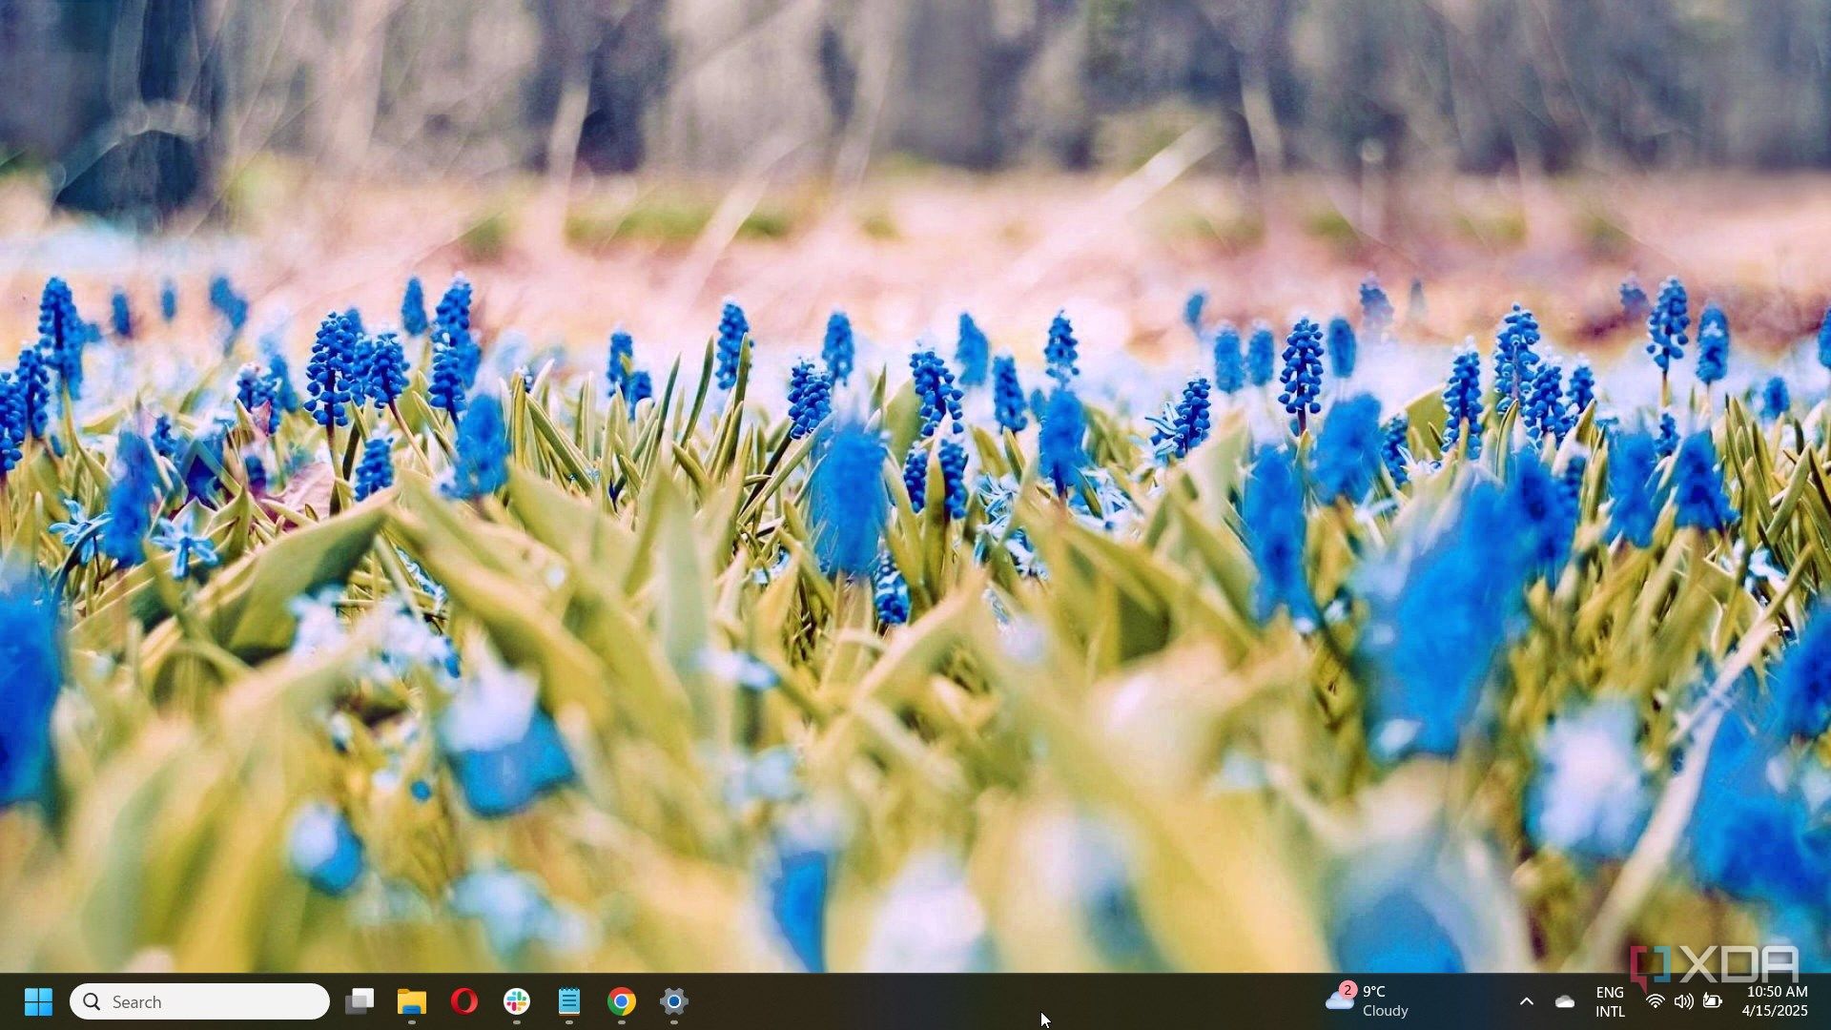Open Wi-Fi network settings
1831x1030 pixels.
pyautogui.click(x=1656, y=1001)
